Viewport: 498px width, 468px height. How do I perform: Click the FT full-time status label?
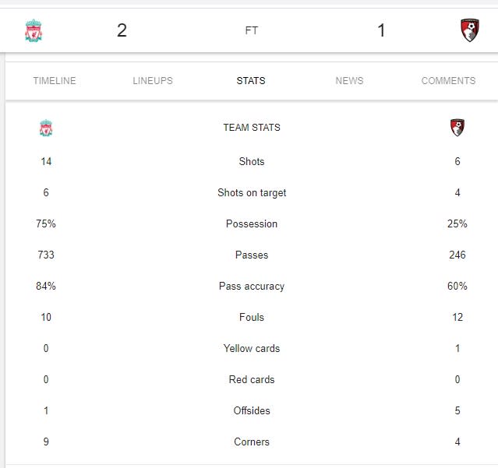[x=252, y=30]
